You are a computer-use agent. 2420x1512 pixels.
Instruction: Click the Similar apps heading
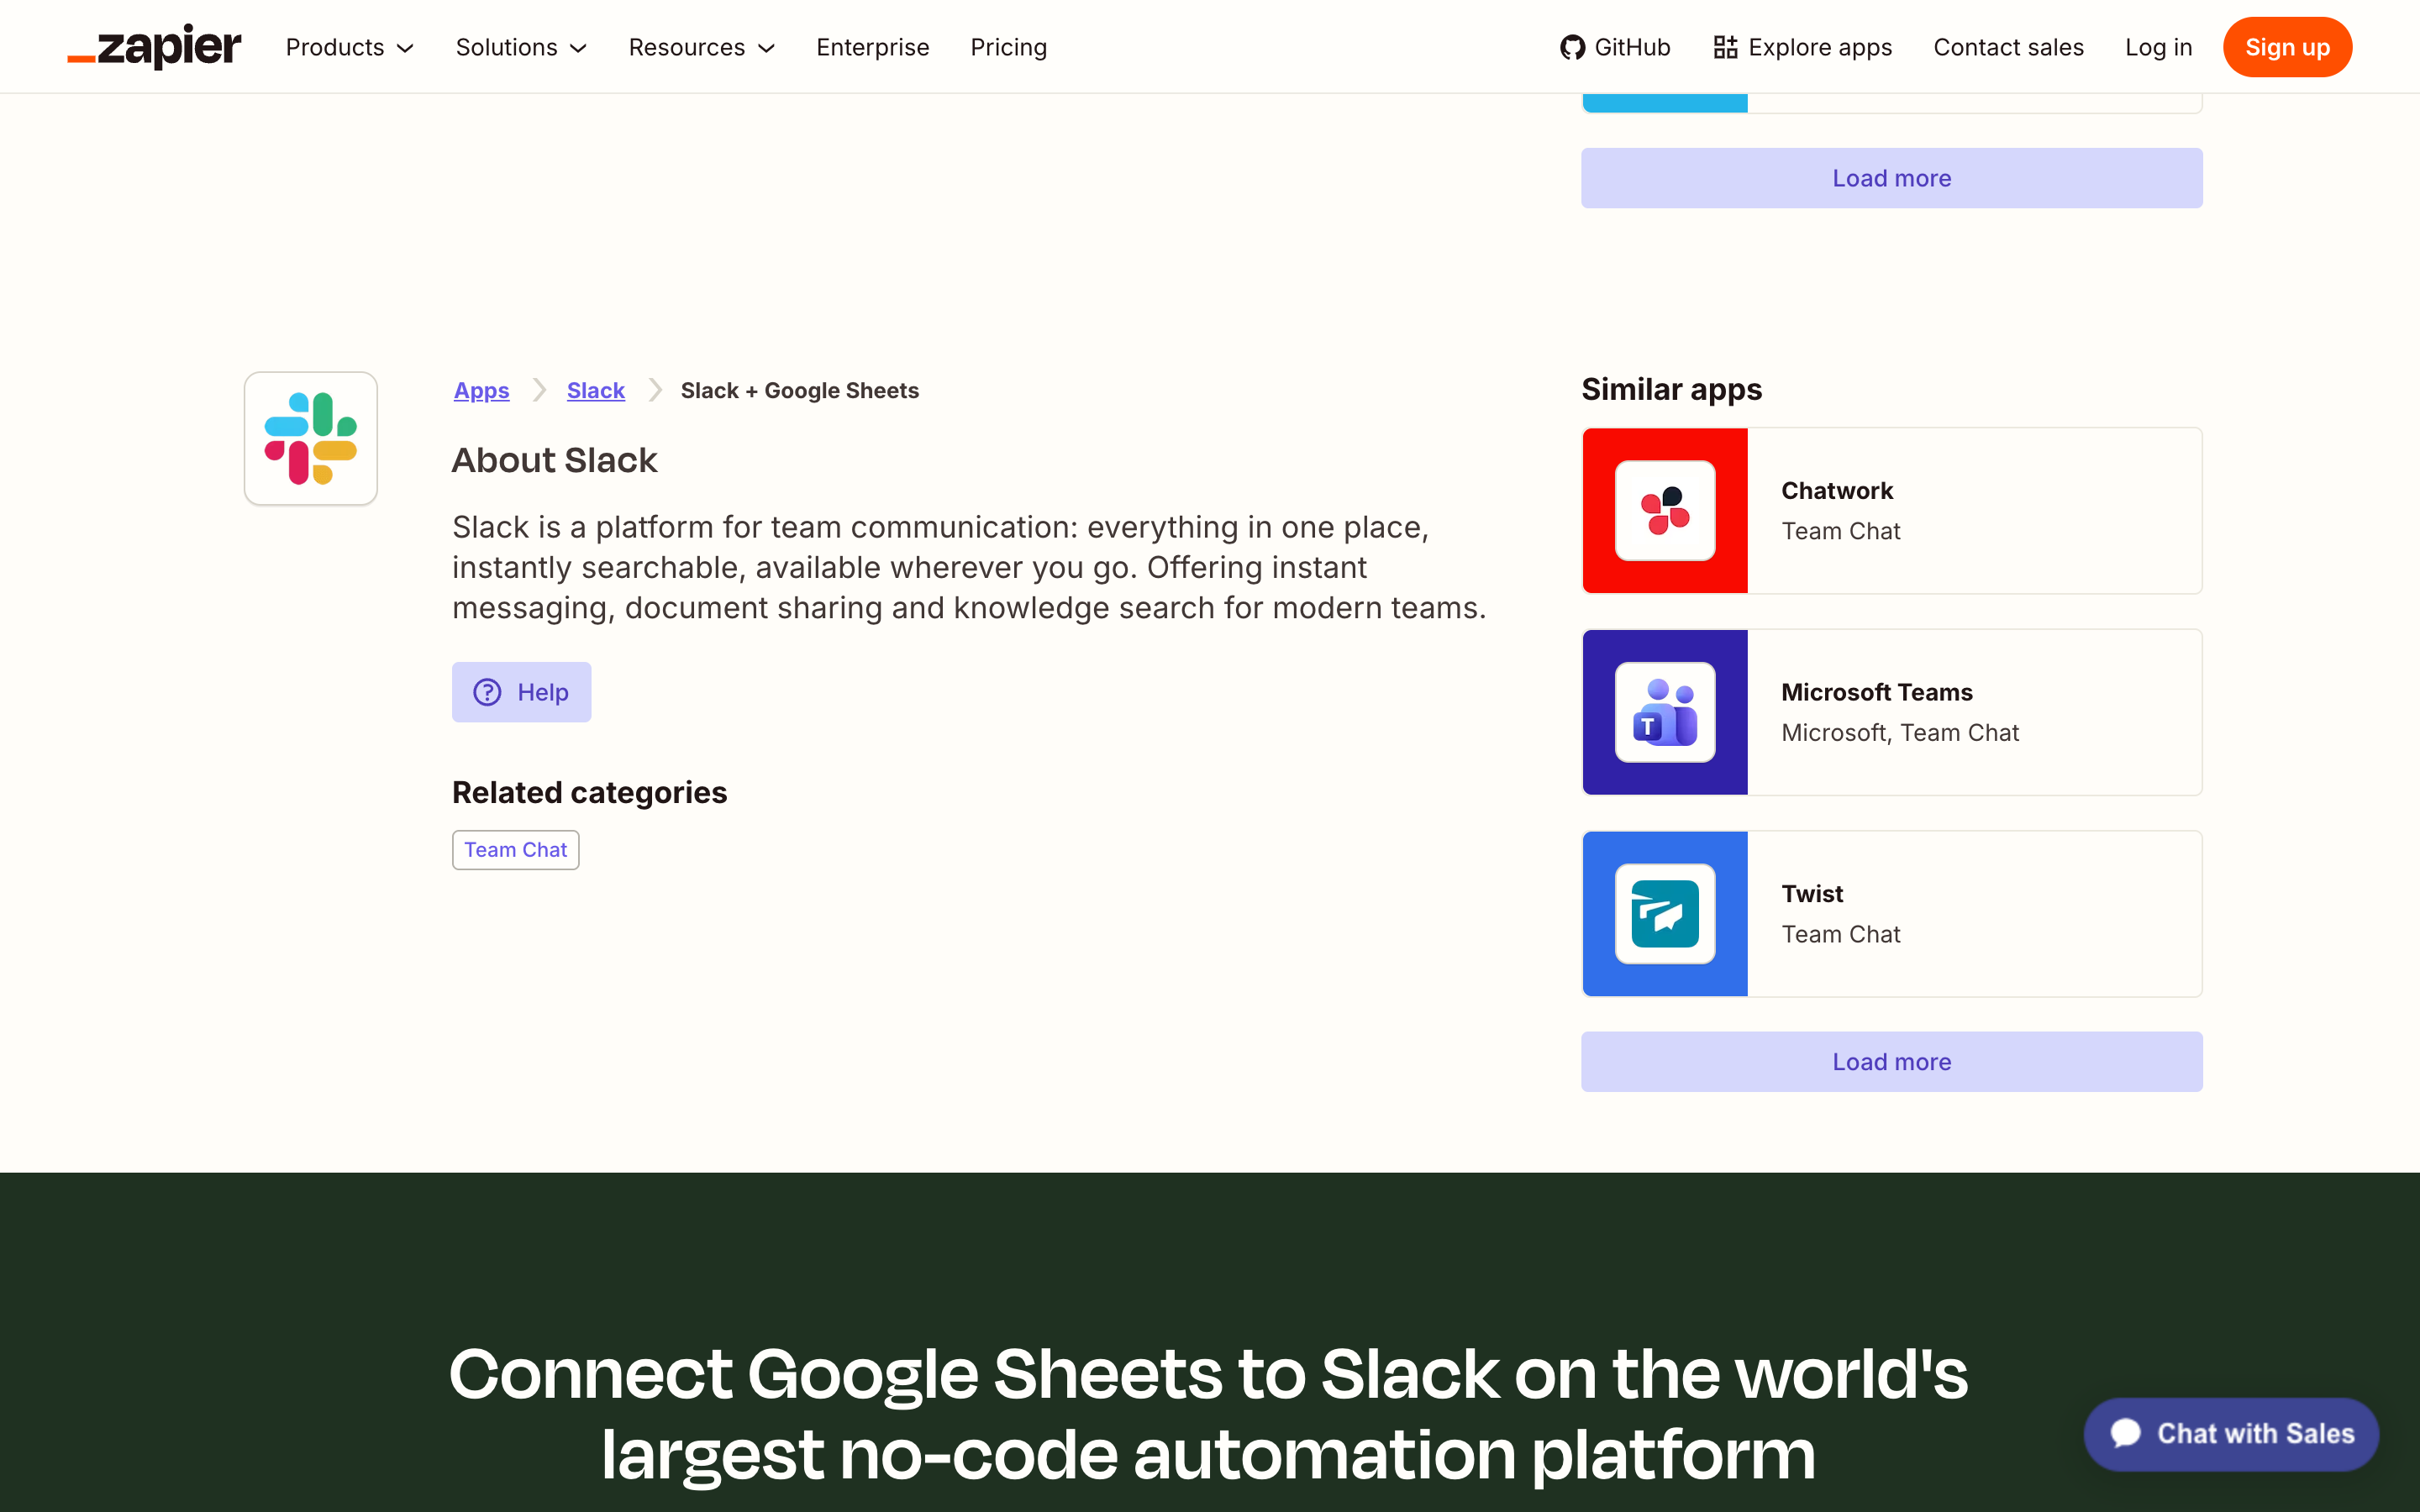pos(1671,389)
